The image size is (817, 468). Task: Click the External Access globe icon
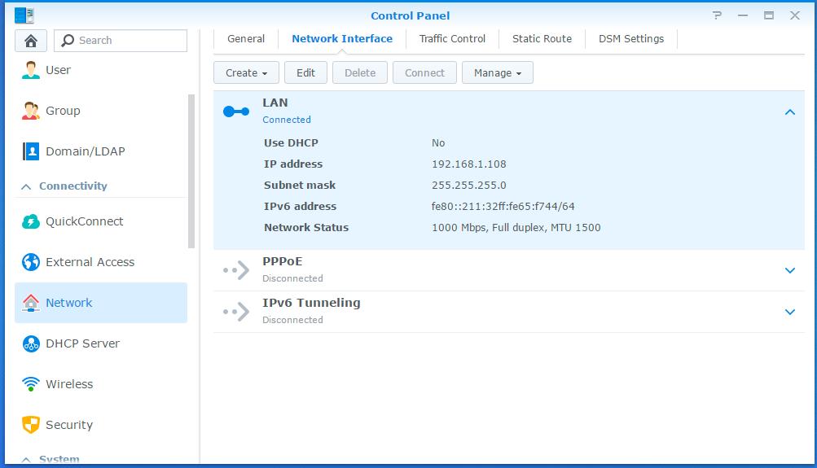pyautogui.click(x=31, y=262)
